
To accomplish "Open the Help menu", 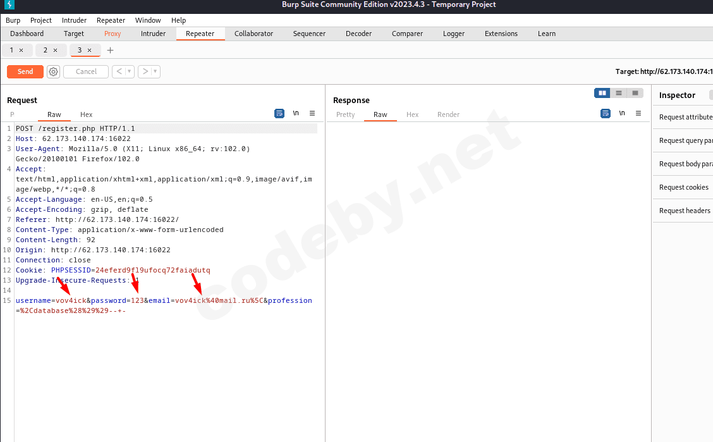I will coord(178,20).
